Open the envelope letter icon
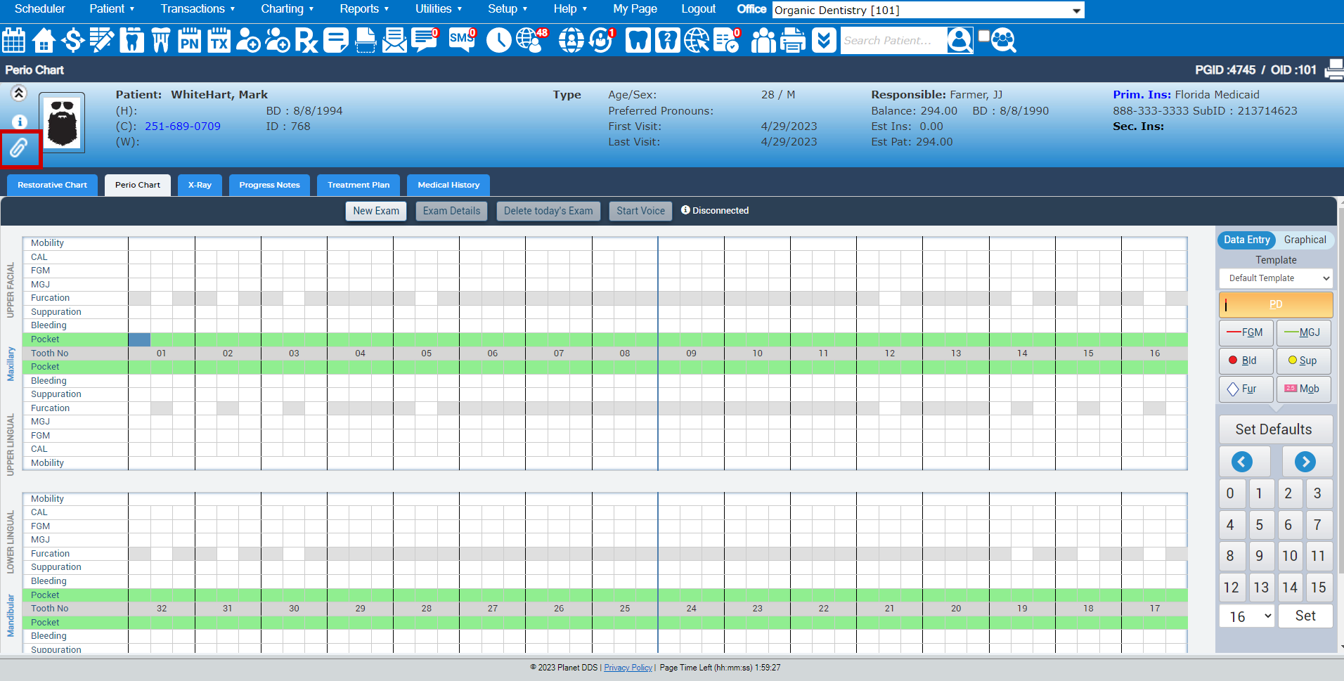 click(394, 40)
